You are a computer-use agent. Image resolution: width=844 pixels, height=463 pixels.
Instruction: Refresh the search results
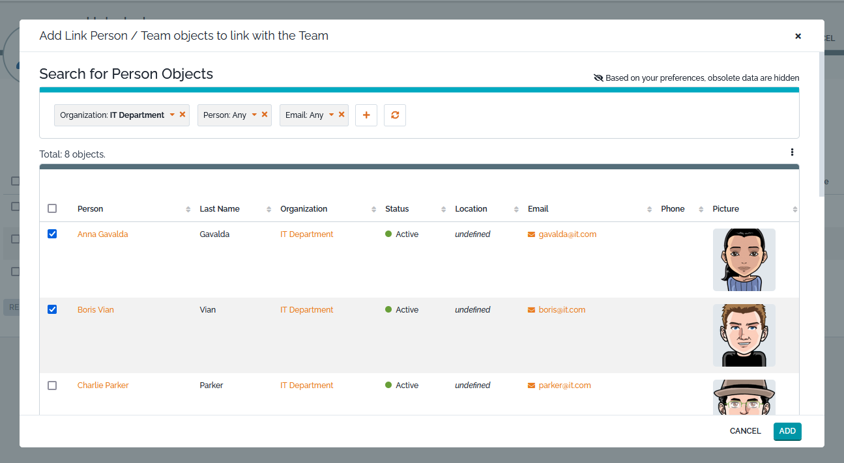point(394,115)
